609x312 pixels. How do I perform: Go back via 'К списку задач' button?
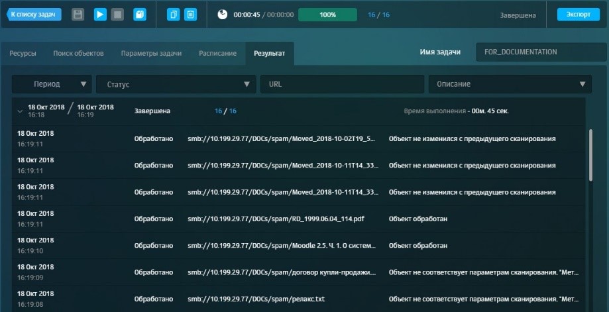[32, 15]
